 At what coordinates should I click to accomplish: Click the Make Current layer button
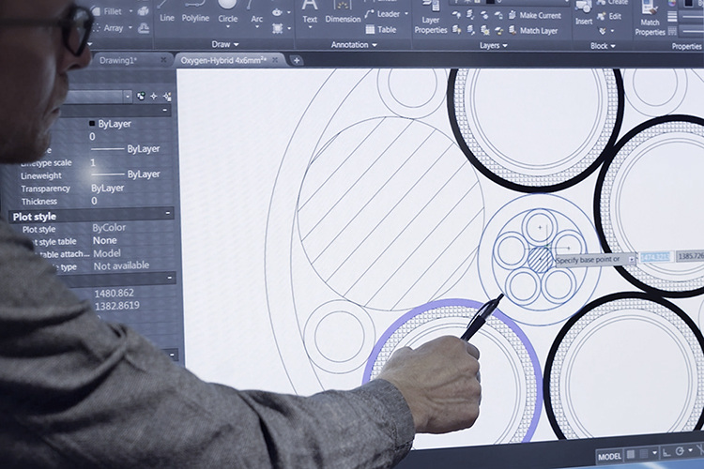point(538,16)
